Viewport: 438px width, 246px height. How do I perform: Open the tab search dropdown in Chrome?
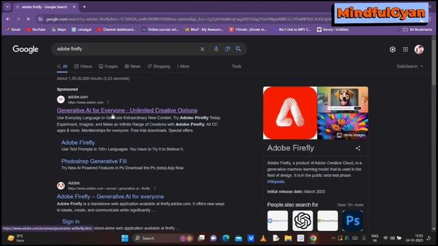(8, 7)
